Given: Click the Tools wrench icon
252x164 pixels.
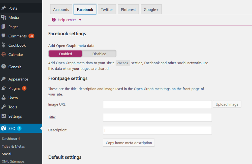Looking at the screenshot, I should point(4,107).
